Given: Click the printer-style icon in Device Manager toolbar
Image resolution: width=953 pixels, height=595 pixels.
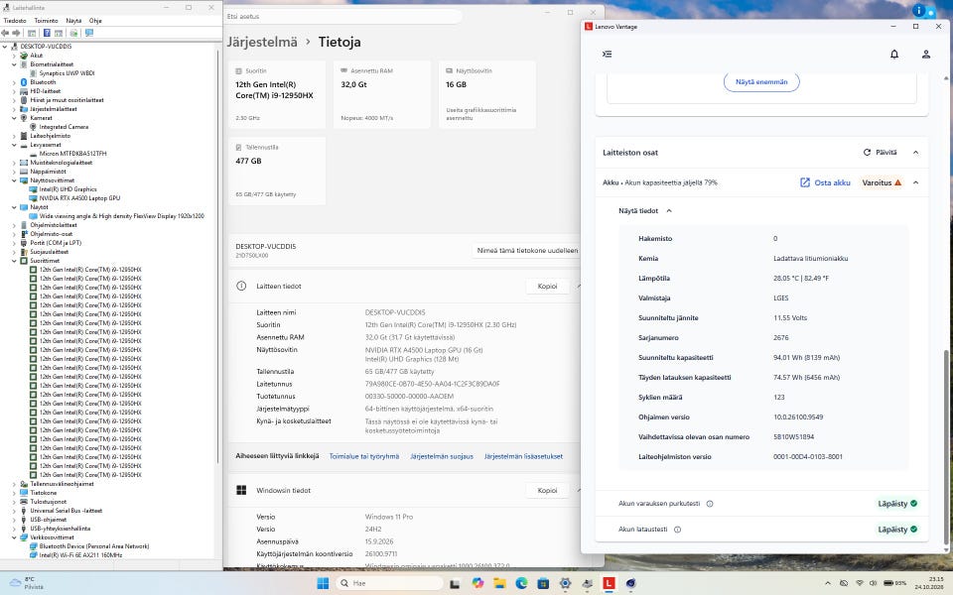Looking at the screenshot, I should (x=73, y=33).
